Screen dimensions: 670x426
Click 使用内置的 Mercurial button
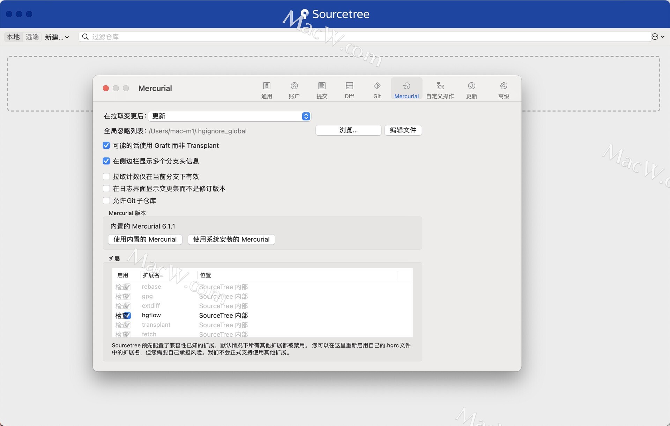(x=145, y=239)
